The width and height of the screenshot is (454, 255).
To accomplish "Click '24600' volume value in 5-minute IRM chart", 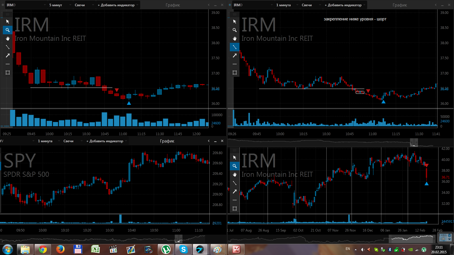I will (x=216, y=123).
